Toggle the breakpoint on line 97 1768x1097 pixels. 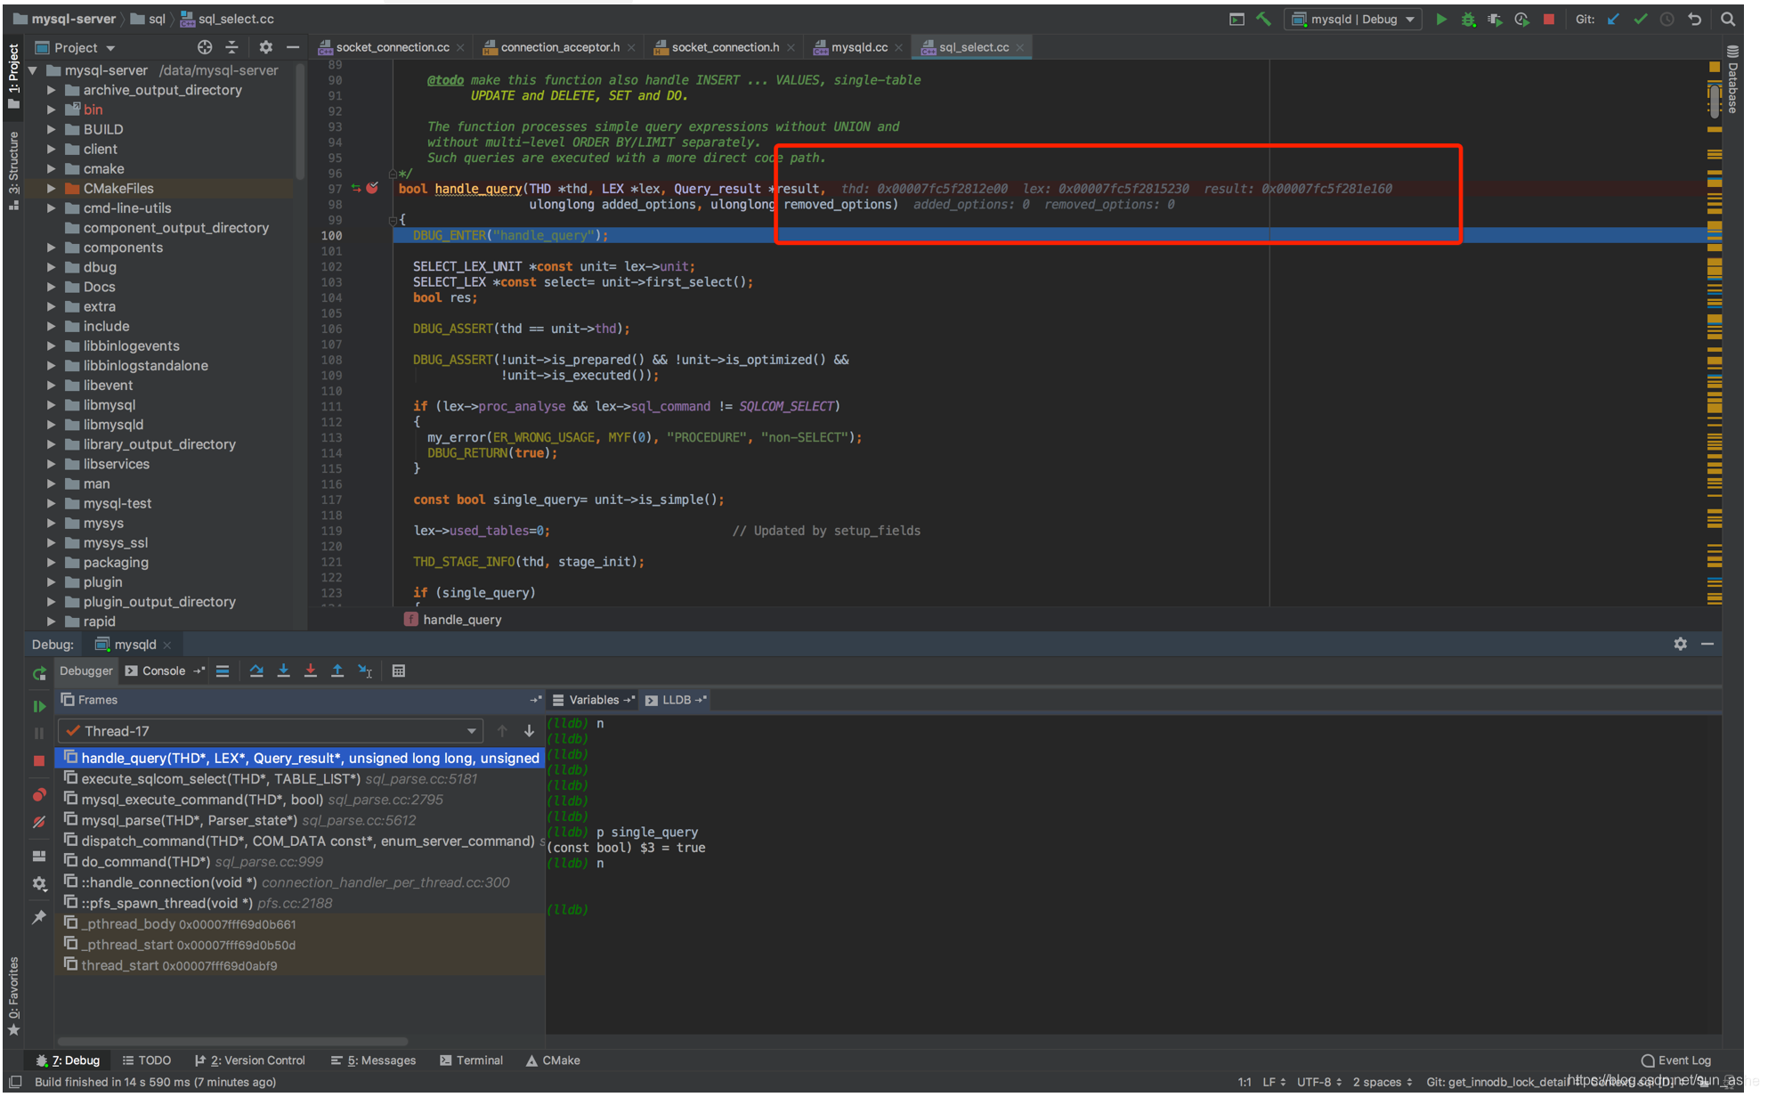coord(372,189)
